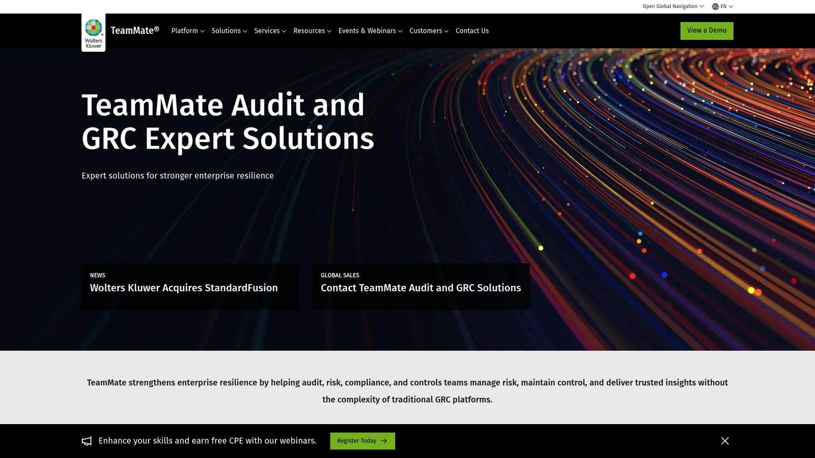This screenshot has width=815, height=458.
Task: Expand the Resources menu
Action: tap(312, 31)
